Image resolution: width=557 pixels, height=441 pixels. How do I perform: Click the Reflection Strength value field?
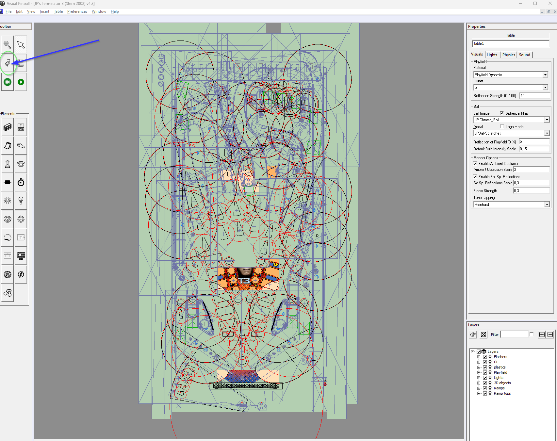535,96
